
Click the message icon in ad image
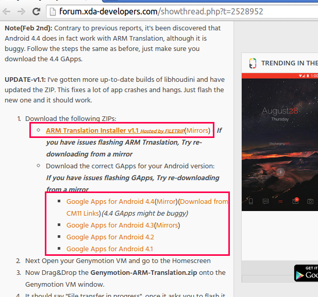coord(265,201)
